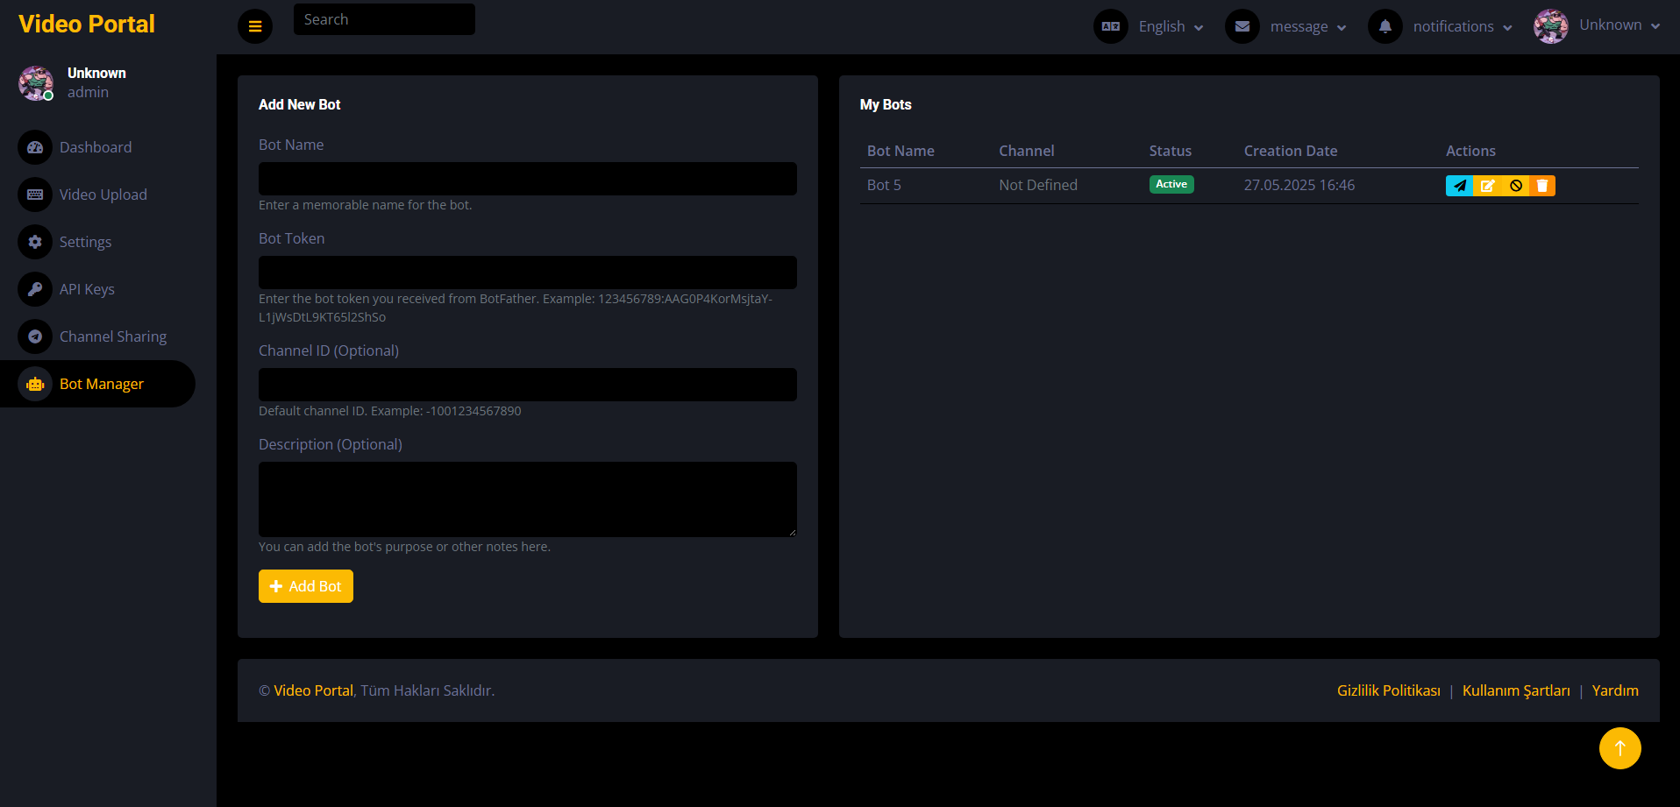This screenshot has width=1680, height=807.
Task: Click the notifications bell icon
Action: 1385,26
